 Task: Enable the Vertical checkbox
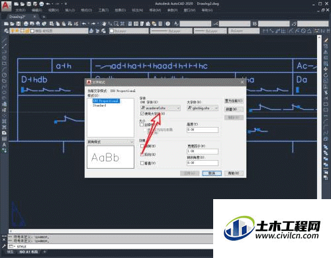pos(142,163)
